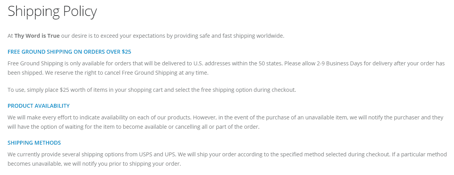This screenshot has height=175, width=454.
Task: Select the bold "Thy Word is True" text
Action: tap(37, 36)
